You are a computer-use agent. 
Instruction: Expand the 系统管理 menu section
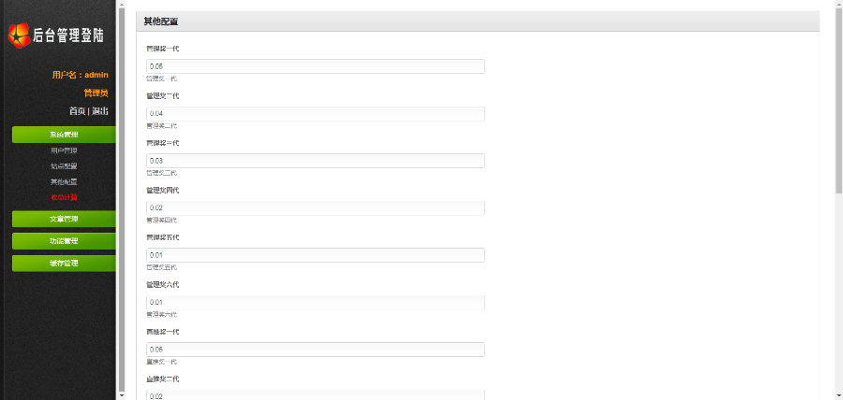pyautogui.click(x=64, y=135)
